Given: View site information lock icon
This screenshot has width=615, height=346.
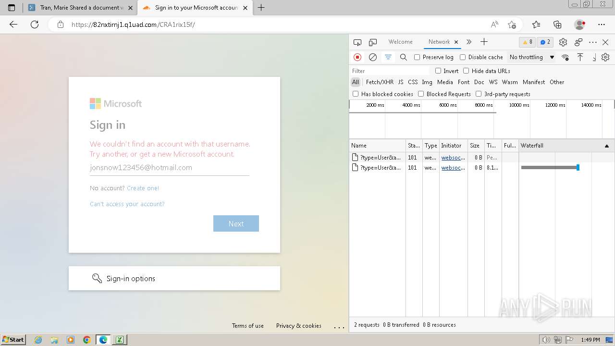Looking at the screenshot, I should pos(61,25).
